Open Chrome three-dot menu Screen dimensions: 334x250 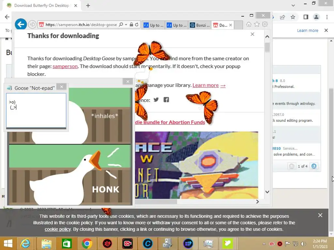327,17
